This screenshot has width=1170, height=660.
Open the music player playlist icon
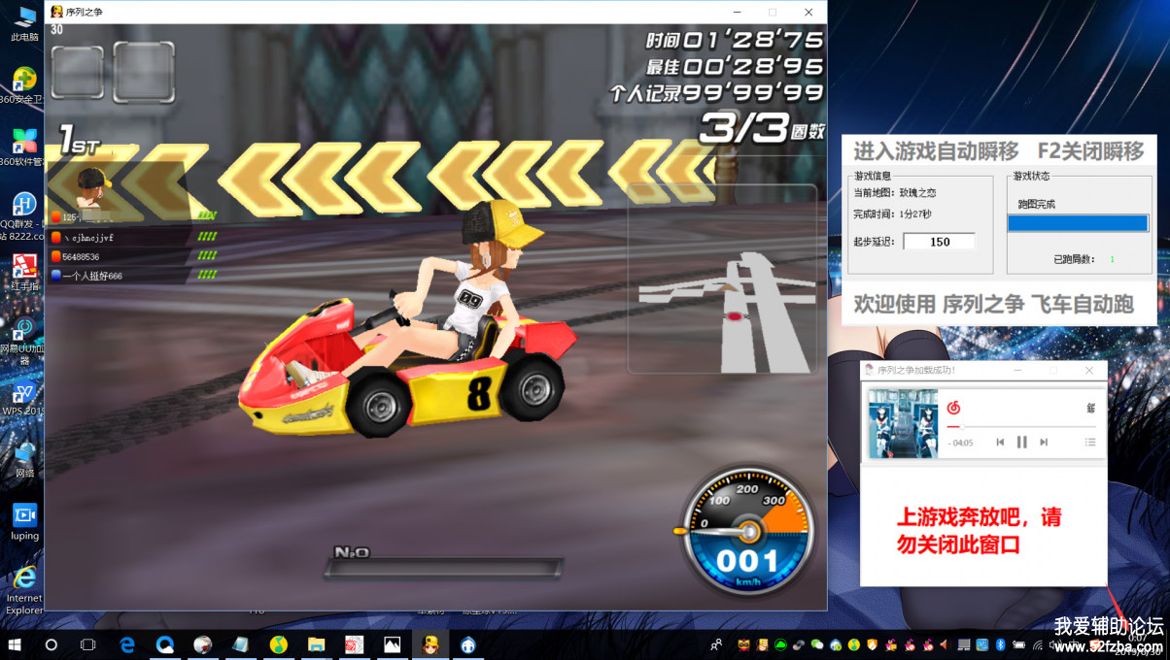point(1090,442)
